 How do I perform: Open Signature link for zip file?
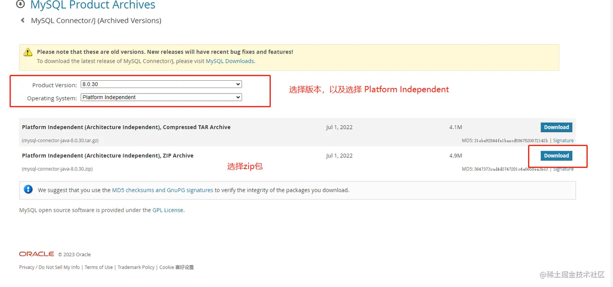pos(563,169)
